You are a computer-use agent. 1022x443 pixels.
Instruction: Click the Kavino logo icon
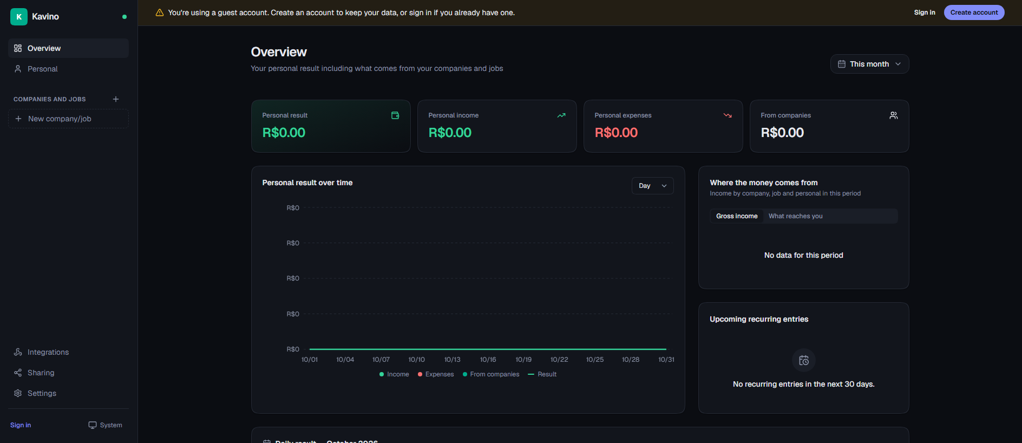click(x=19, y=17)
